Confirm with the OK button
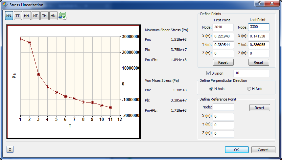282x160 pixels. click(237, 150)
